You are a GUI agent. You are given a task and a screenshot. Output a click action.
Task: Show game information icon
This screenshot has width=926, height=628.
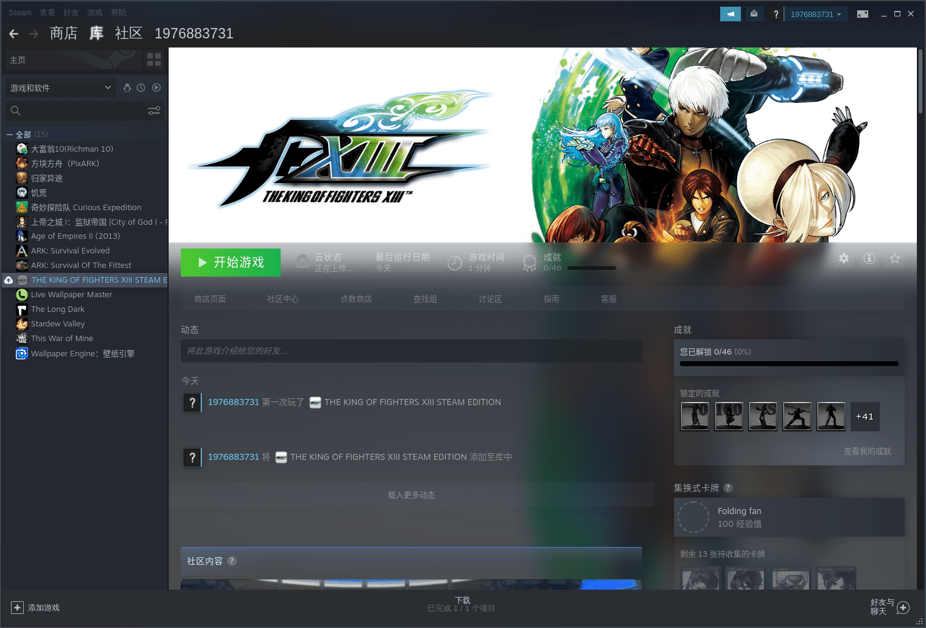(x=869, y=258)
